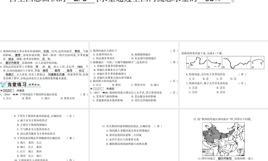The width and height of the screenshot is (268, 161).
Task: Click the 当堂练习 pencil banner icon
Action: (3, 84)
